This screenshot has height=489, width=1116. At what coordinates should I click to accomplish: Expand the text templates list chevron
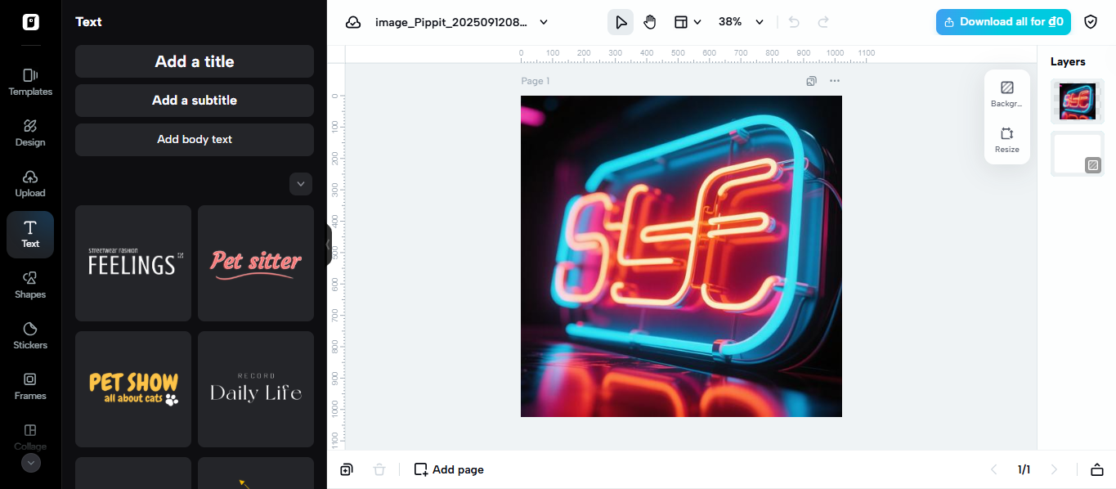coord(300,184)
